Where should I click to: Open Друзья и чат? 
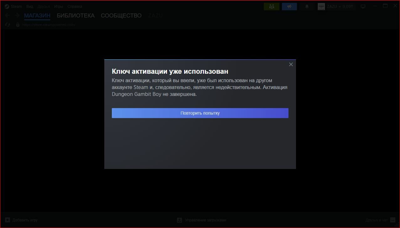tap(377, 220)
